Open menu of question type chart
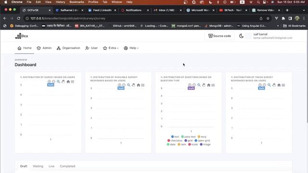Viewport: 308px width, 173px height. (x=213, y=85)
